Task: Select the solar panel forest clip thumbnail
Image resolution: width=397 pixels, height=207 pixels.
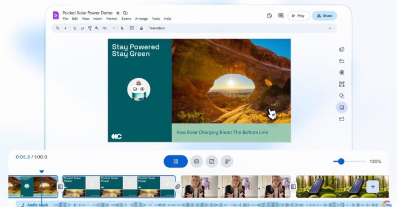Action: pos(342,187)
